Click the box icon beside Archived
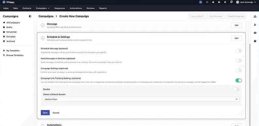The image size is (259, 126). pos(4,41)
